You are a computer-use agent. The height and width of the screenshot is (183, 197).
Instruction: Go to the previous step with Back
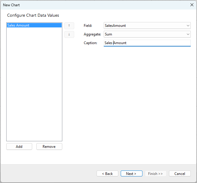107,173
